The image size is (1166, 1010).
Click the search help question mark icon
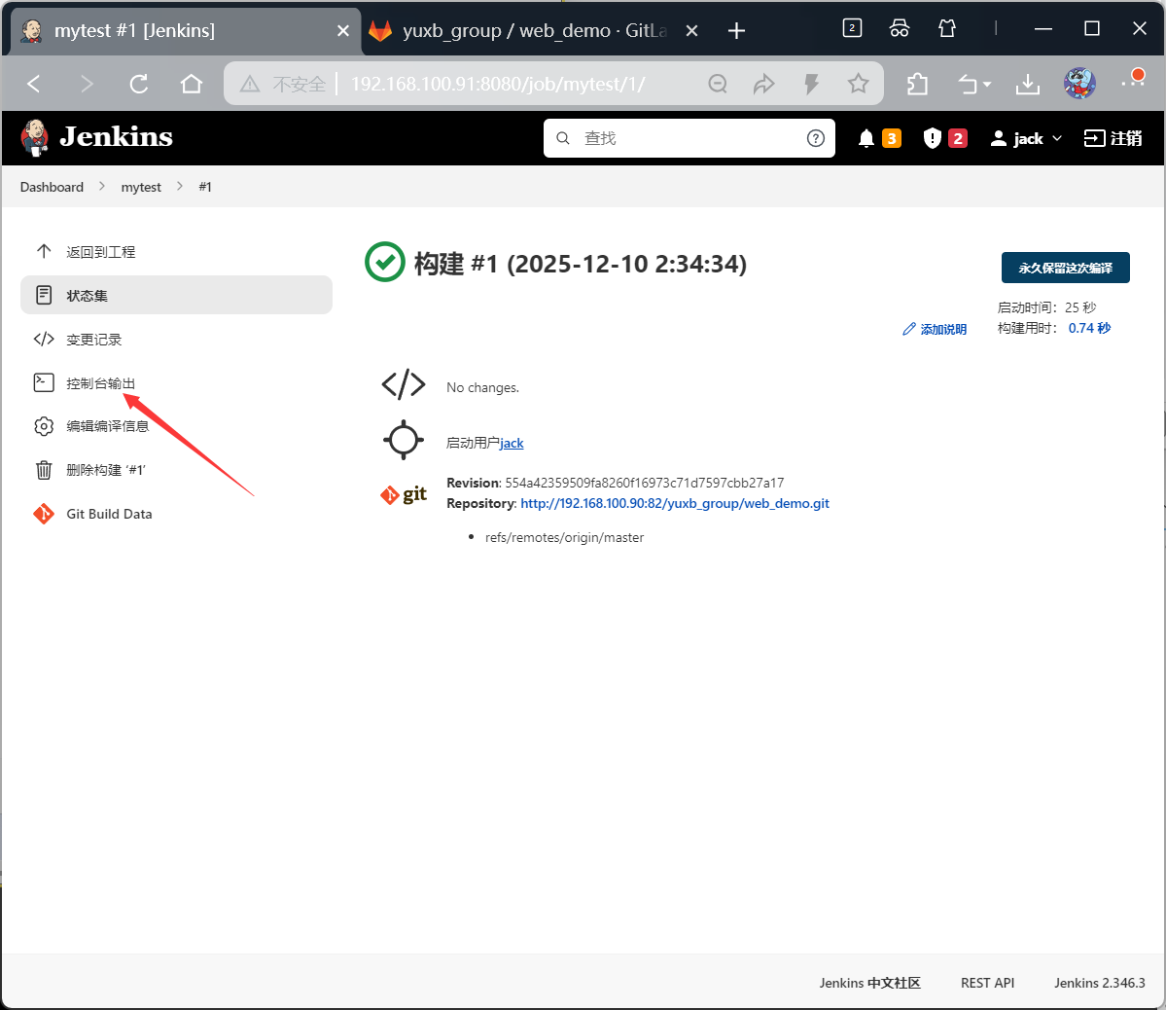click(x=816, y=138)
